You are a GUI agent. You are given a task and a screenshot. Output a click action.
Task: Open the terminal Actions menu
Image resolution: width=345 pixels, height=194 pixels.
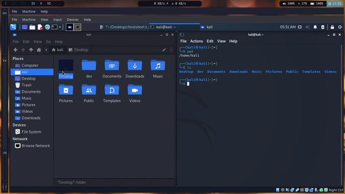tap(196, 41)
